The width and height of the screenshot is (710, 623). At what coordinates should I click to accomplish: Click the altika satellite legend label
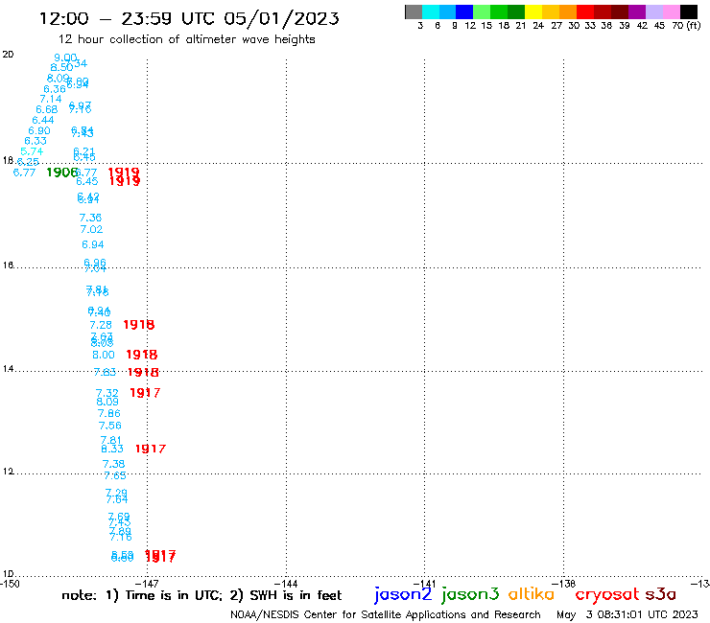pos(532,594)
